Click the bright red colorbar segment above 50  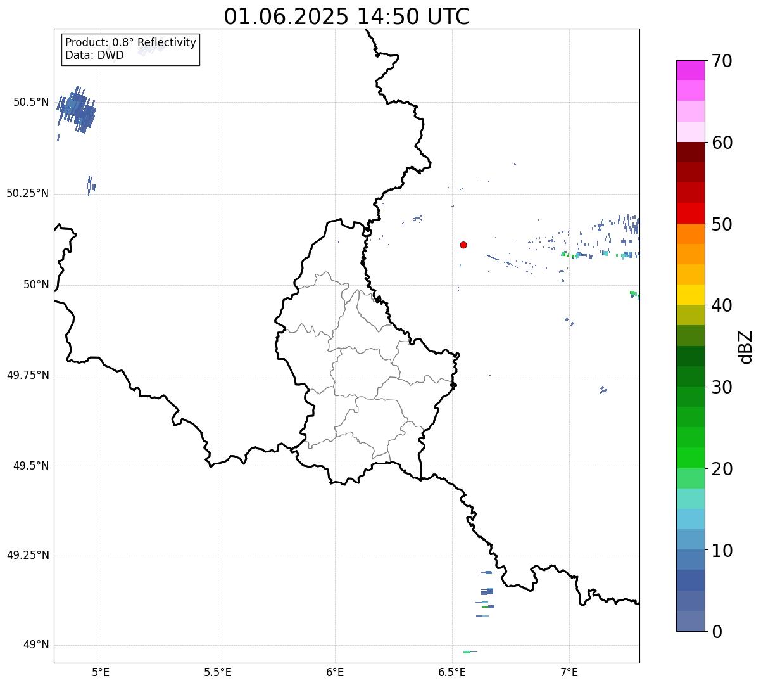point(691,214)
